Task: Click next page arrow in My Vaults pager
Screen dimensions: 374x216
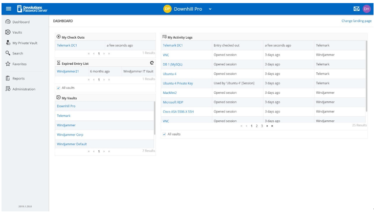Action: pos(104,151)
